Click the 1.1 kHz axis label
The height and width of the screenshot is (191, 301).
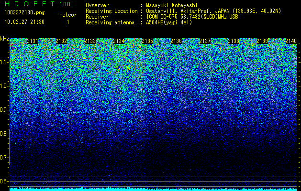pos(4,62)
